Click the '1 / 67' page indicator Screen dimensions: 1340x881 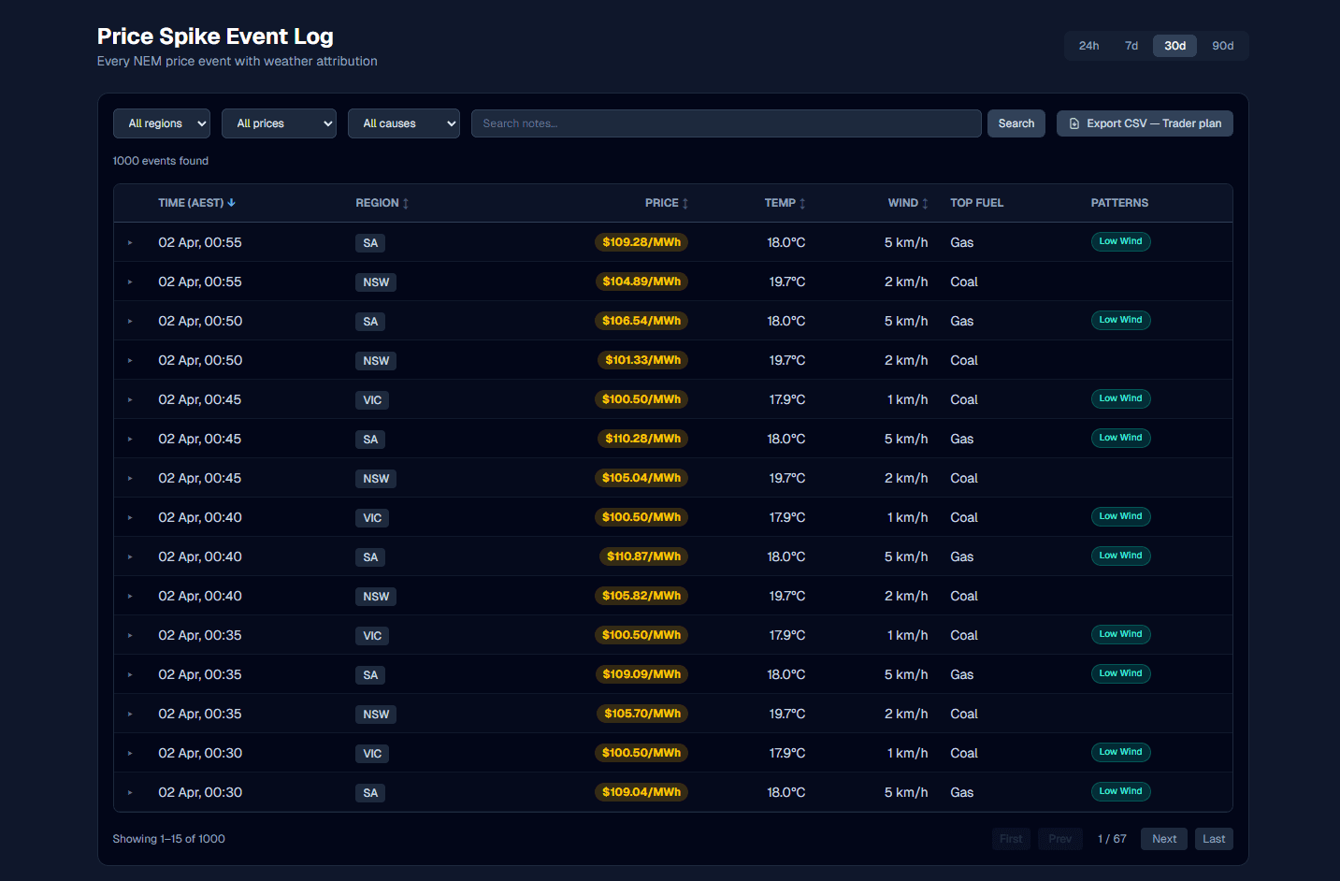click(x=1112, y=839)
